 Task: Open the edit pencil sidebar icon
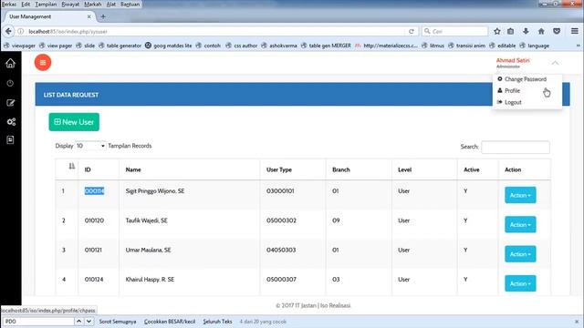pyautogui.click(x=10, y=103)
